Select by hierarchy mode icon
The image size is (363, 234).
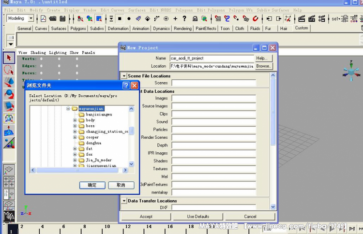tap(80, 19)
